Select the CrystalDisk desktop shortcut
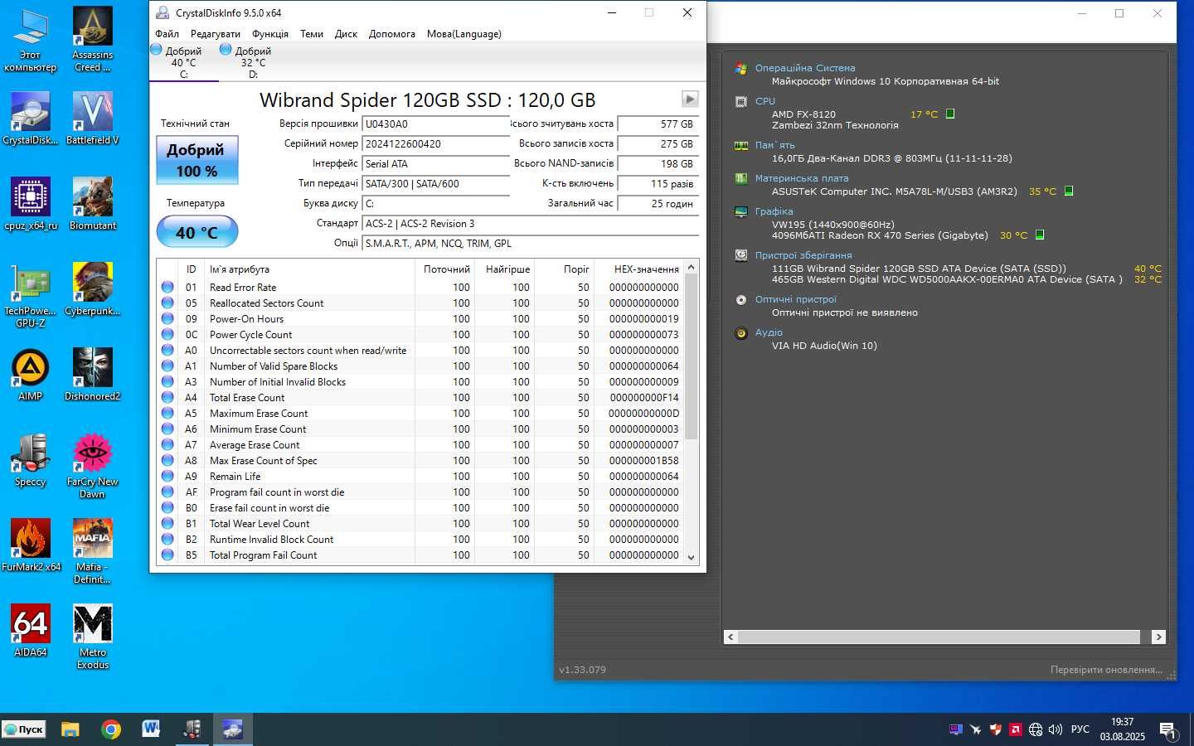The width and height of the screenshot is (1194, 746). tap(31, 118)
